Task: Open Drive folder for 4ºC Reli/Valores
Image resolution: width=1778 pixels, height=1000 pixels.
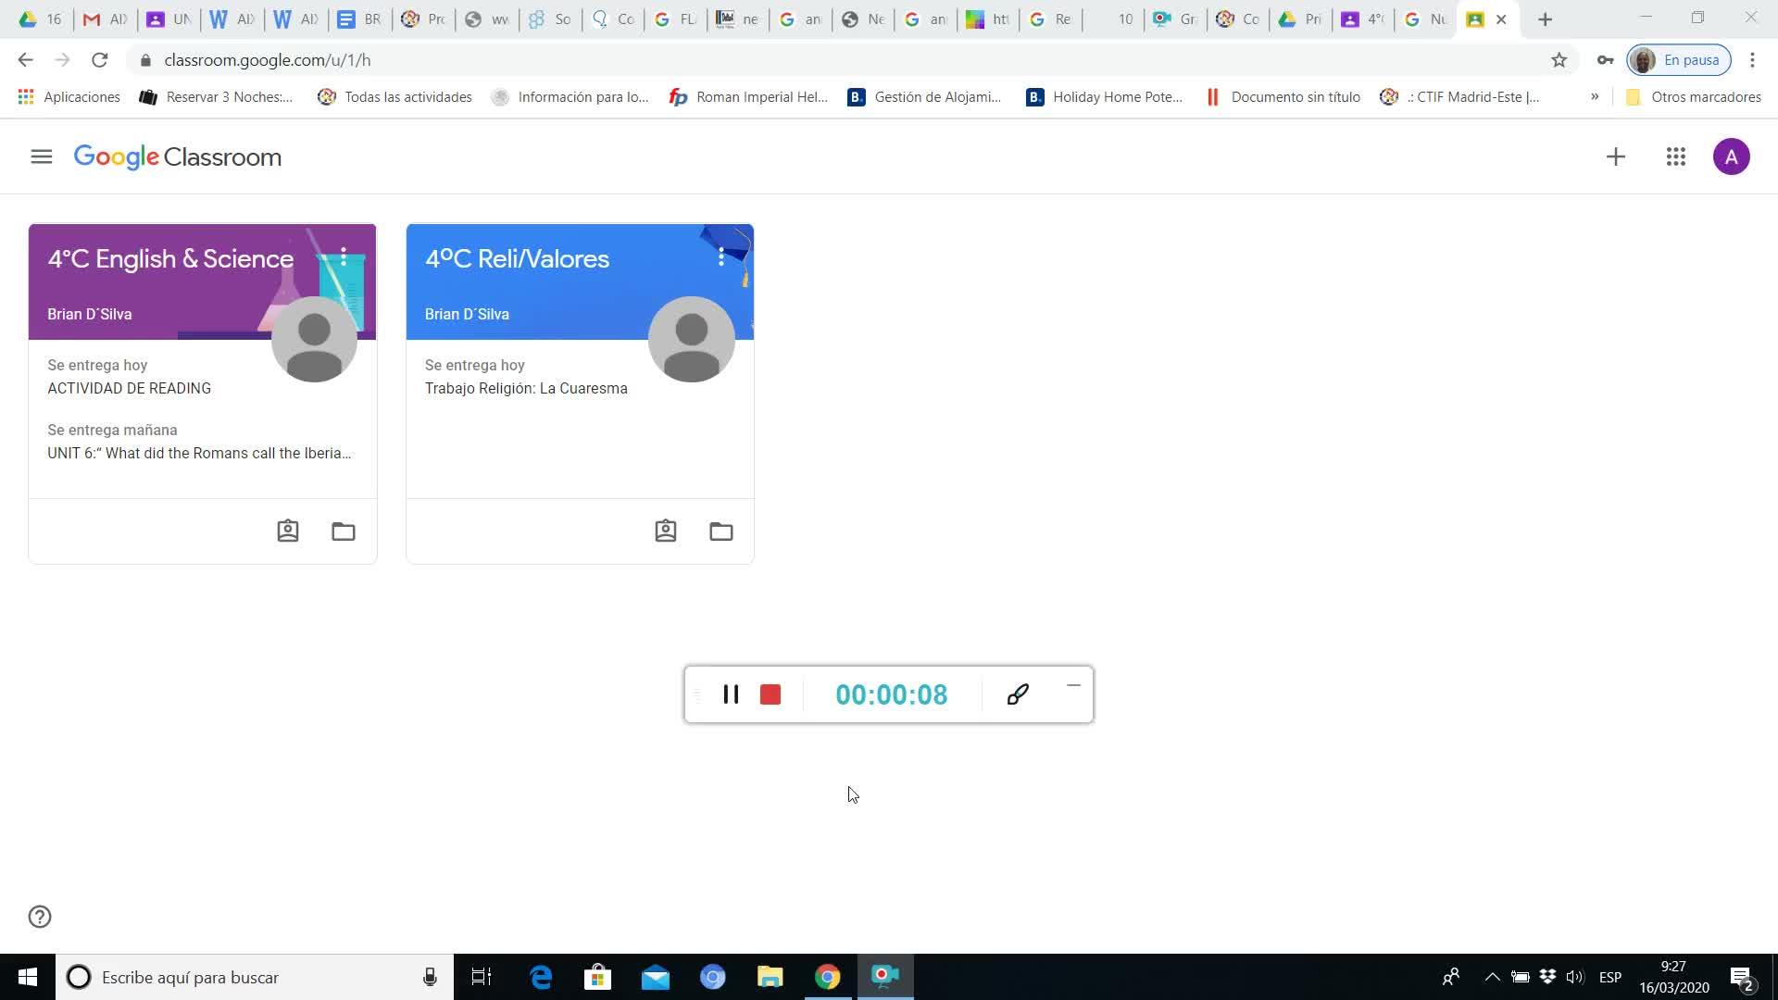Action: [x=720, y=531]
